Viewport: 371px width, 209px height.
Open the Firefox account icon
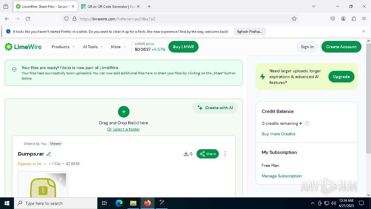(x=343, y=19)
